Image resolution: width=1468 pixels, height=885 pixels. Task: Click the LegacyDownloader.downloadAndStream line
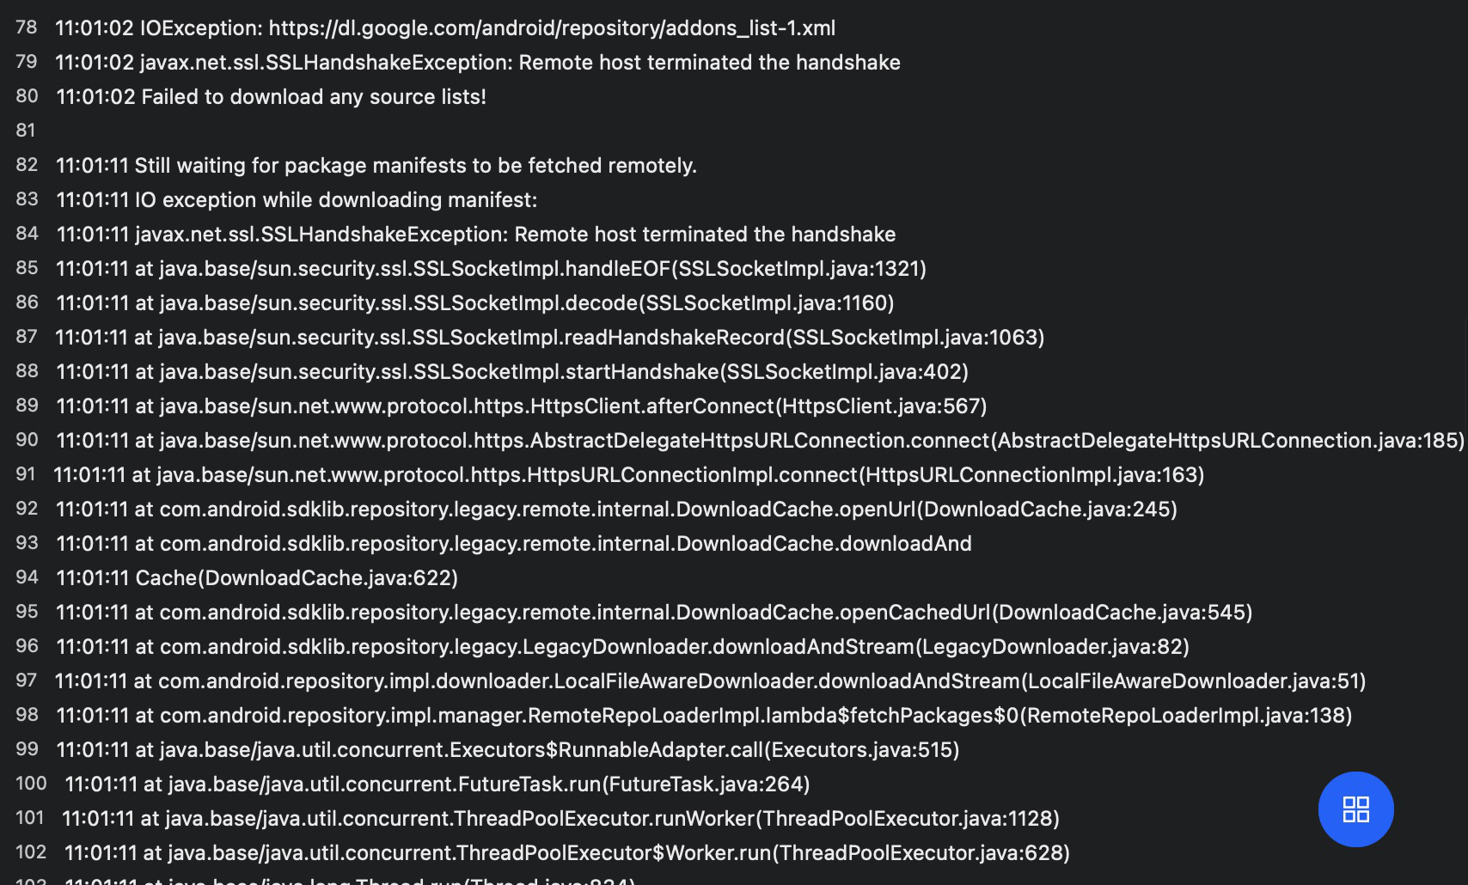click(x=623, y=647)
